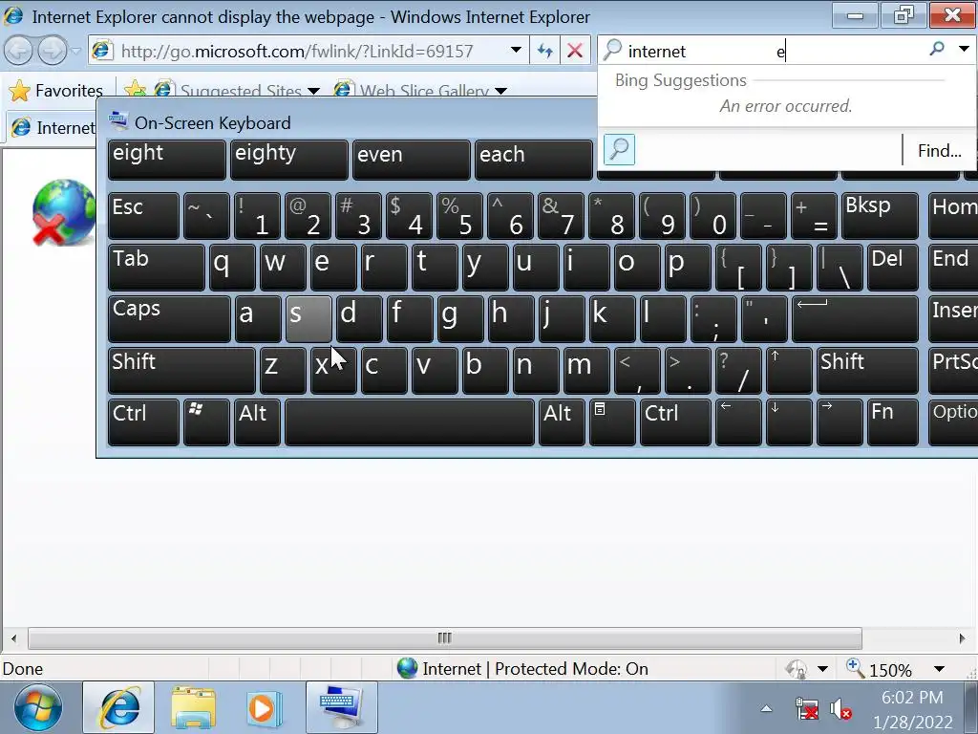Click the Back navigation arrow in Internet Explorer
The image size is (978, 734).
(x=18, y=51)
